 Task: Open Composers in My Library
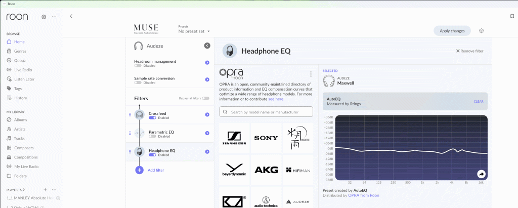pos(24,148)
